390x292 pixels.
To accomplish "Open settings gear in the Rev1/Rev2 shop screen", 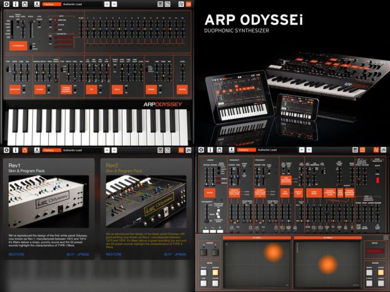I will point(6,150).
